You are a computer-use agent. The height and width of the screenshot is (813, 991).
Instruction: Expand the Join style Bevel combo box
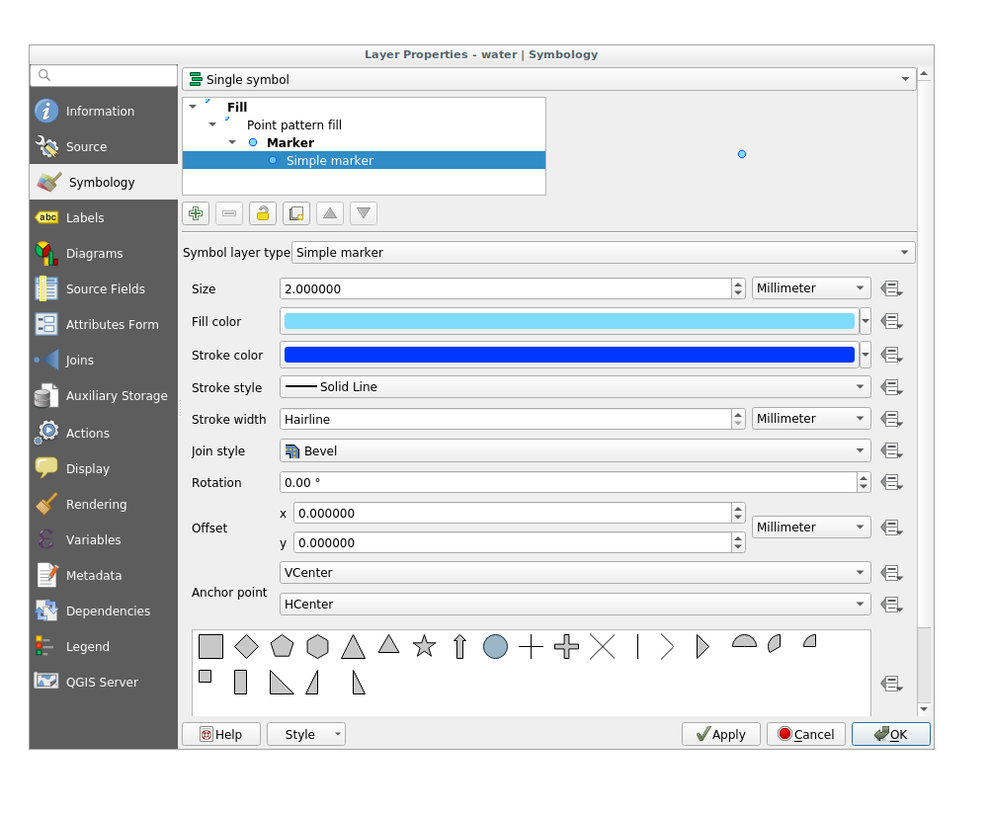[x=574, y=451]
